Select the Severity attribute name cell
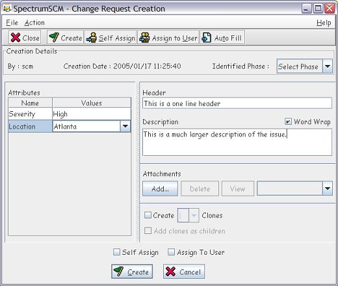The height and width of the screenshot is (286, 338). [30, 114]
